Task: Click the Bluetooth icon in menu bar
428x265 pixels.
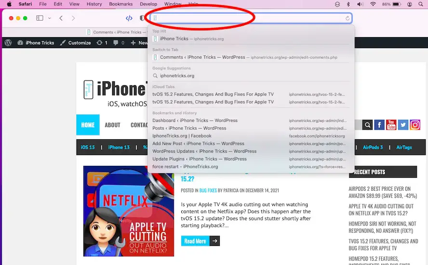Action: coord(348,4)
